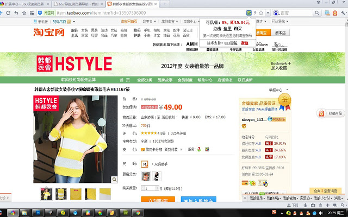This screenshot has width=348, height=217.
Task: Click Bookmark 加入收藏
Action: coord(281,66)
